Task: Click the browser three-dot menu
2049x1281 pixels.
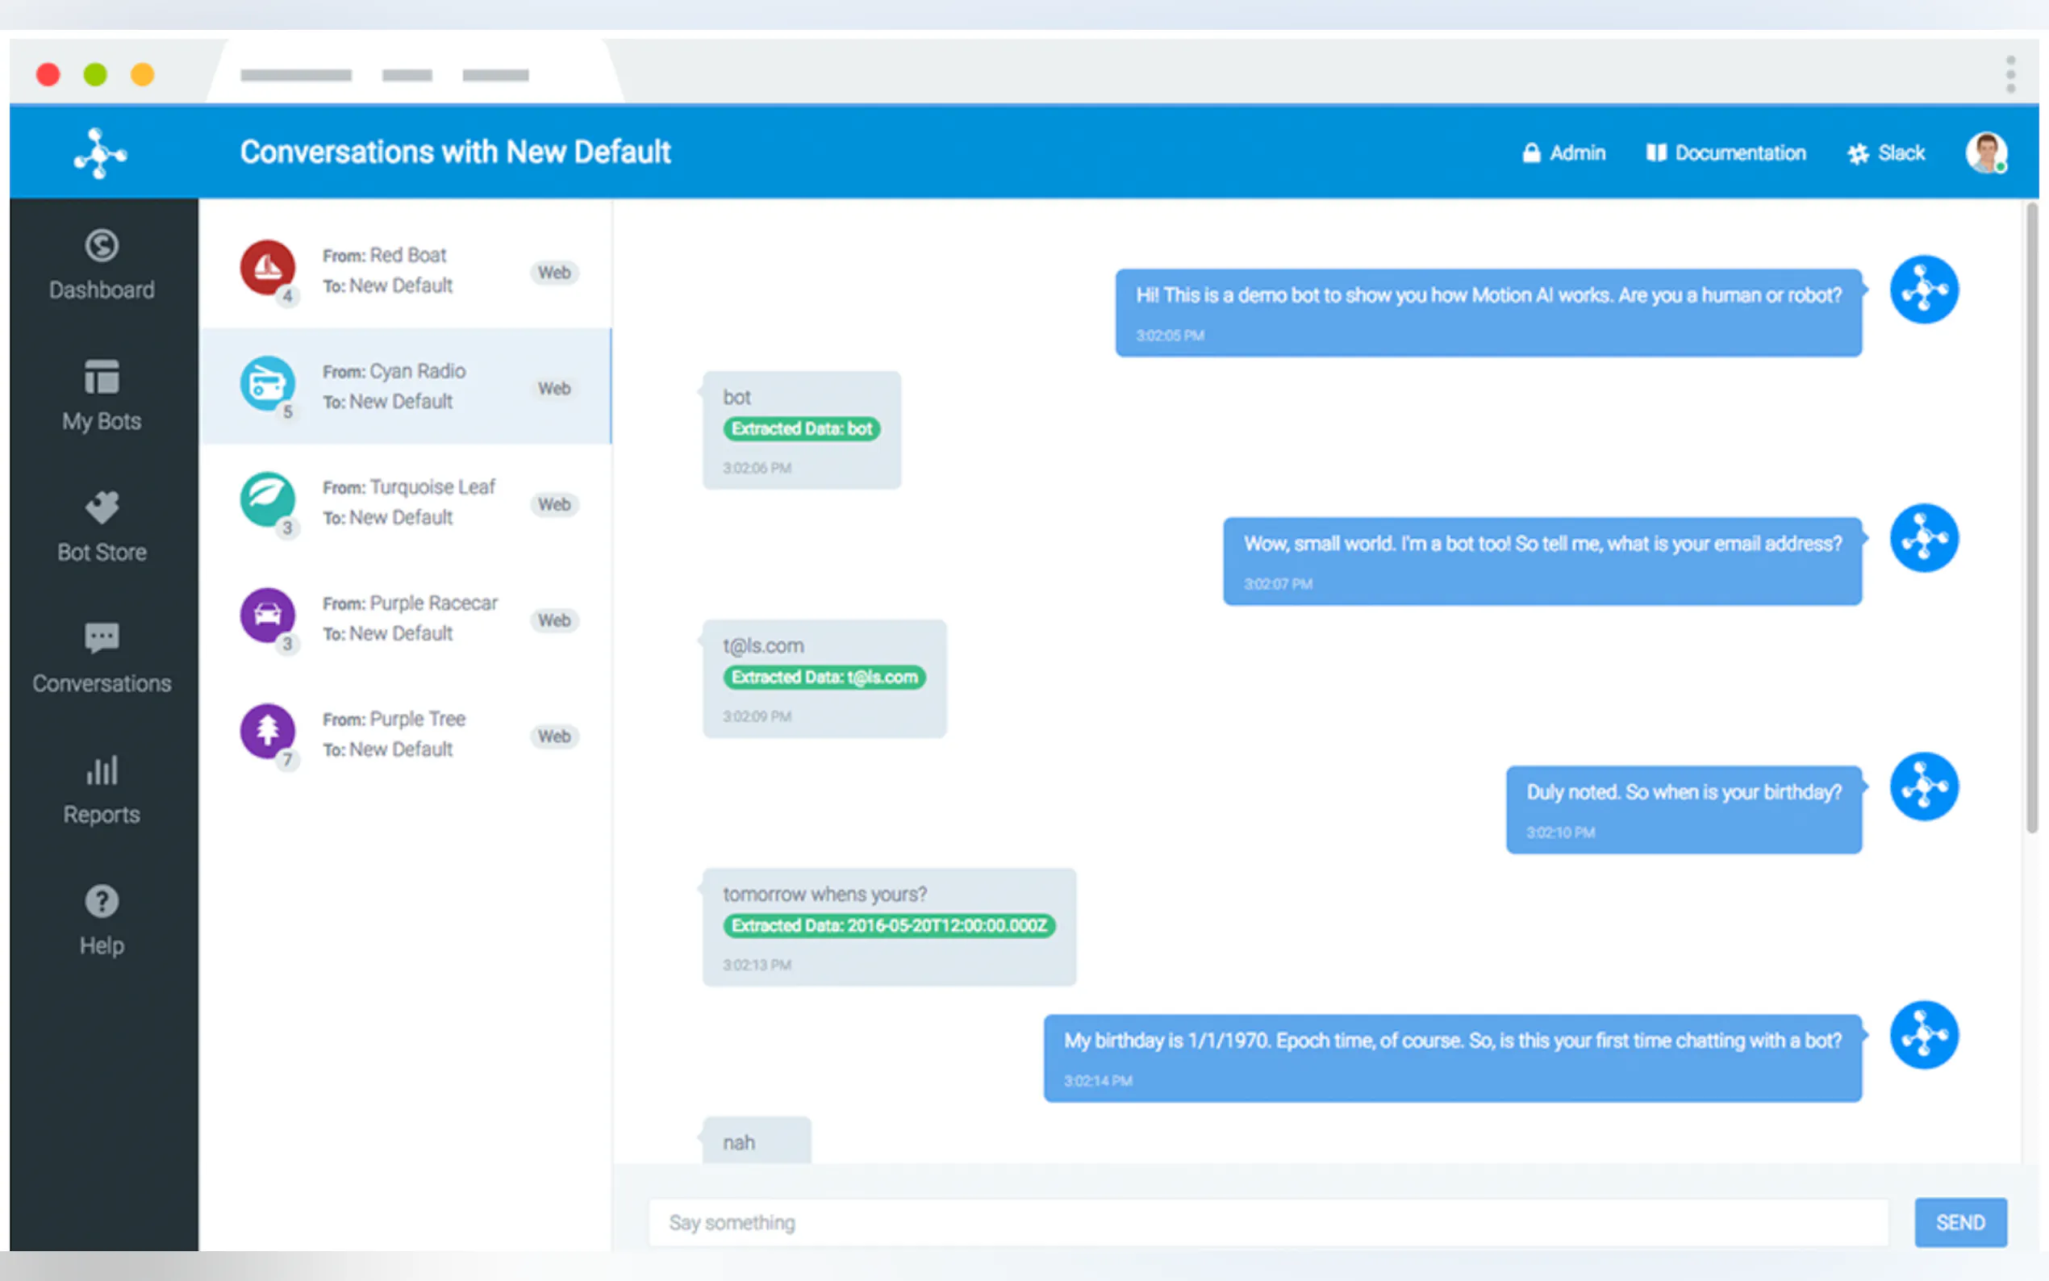Action: pos(2010,74)
